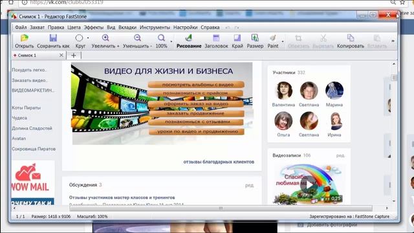
Task: Click the Край edge effect icon
Action: [x=237, y=38]
